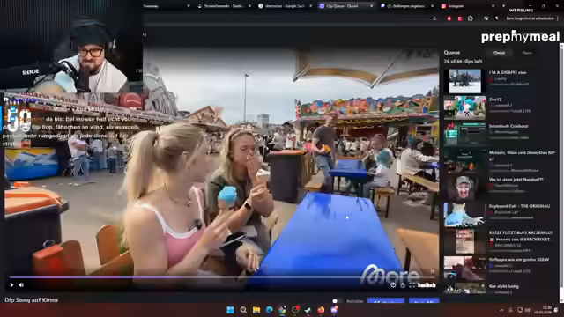The image size is (564, 317).
Task: Expand the system tray hidden icons chevron
Action: [x=501, y=310]
